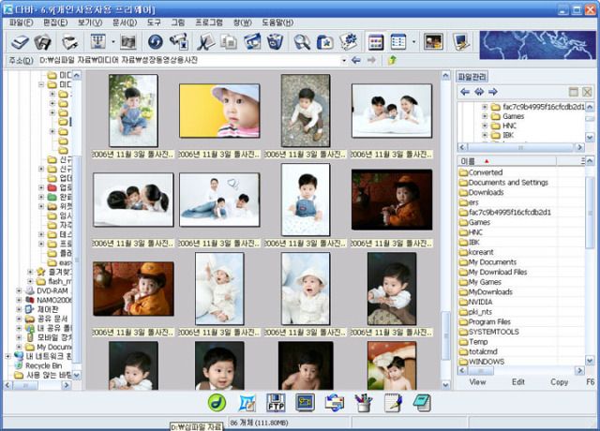This screenshot has width=600, height=431.
Task: Select baby in blue hat thumbnail
Action: [219, 111]
